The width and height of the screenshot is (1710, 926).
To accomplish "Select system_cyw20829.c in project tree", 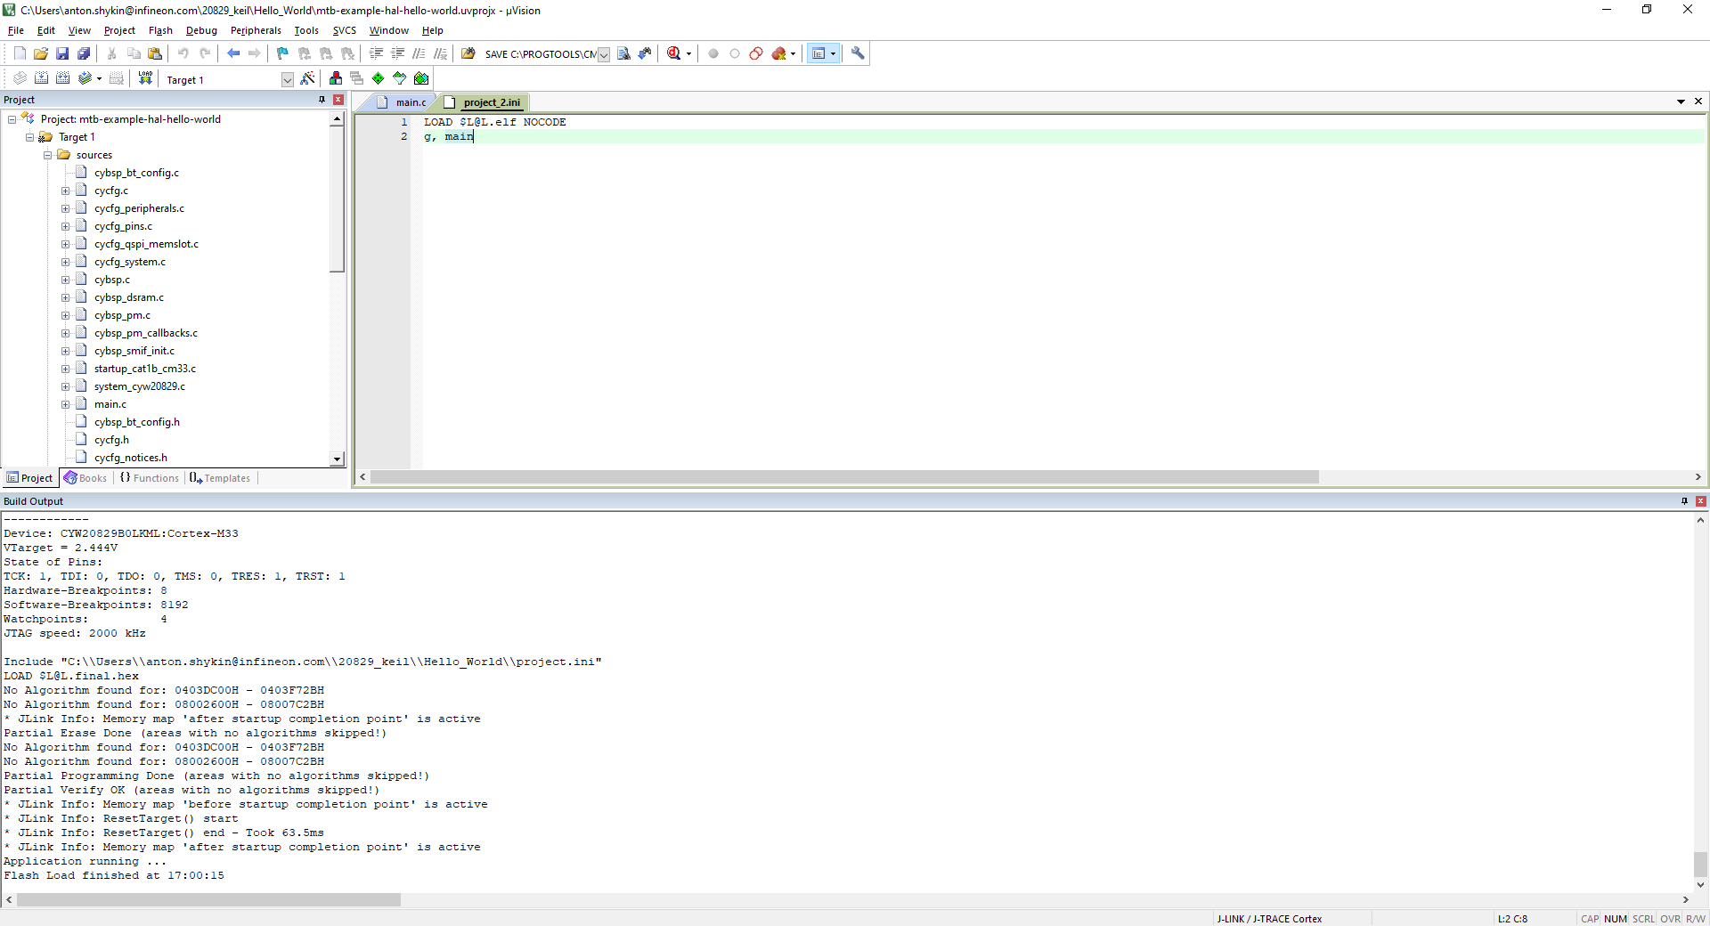I will (x=140, y=386).
